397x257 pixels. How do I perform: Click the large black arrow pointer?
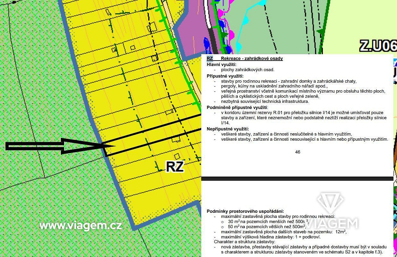(x=60, y=146)
